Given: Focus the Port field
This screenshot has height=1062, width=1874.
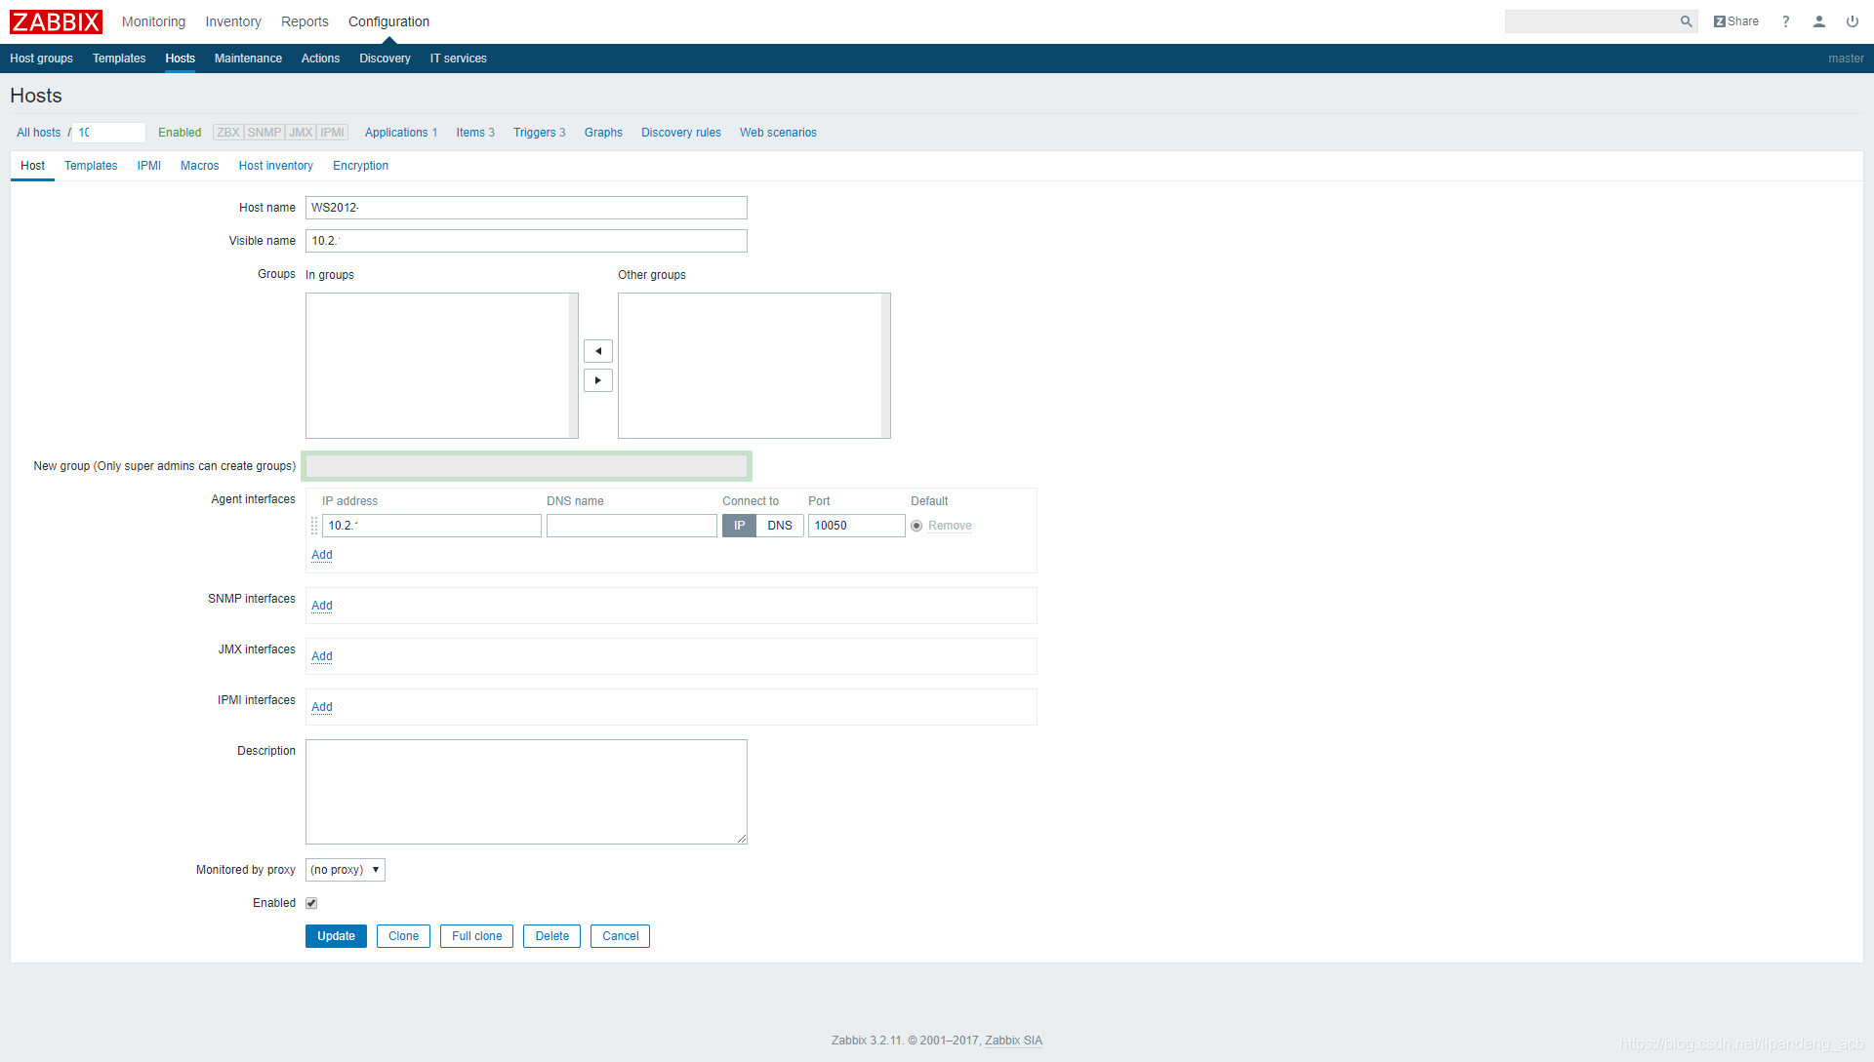Looking at the screenshot, I should [x=856, y=526].
